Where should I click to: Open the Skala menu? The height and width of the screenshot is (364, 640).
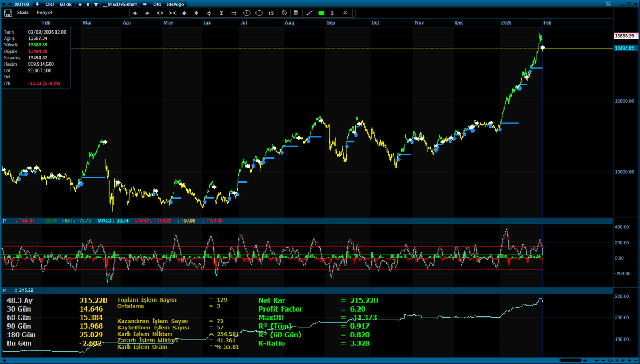coord(23,12)
